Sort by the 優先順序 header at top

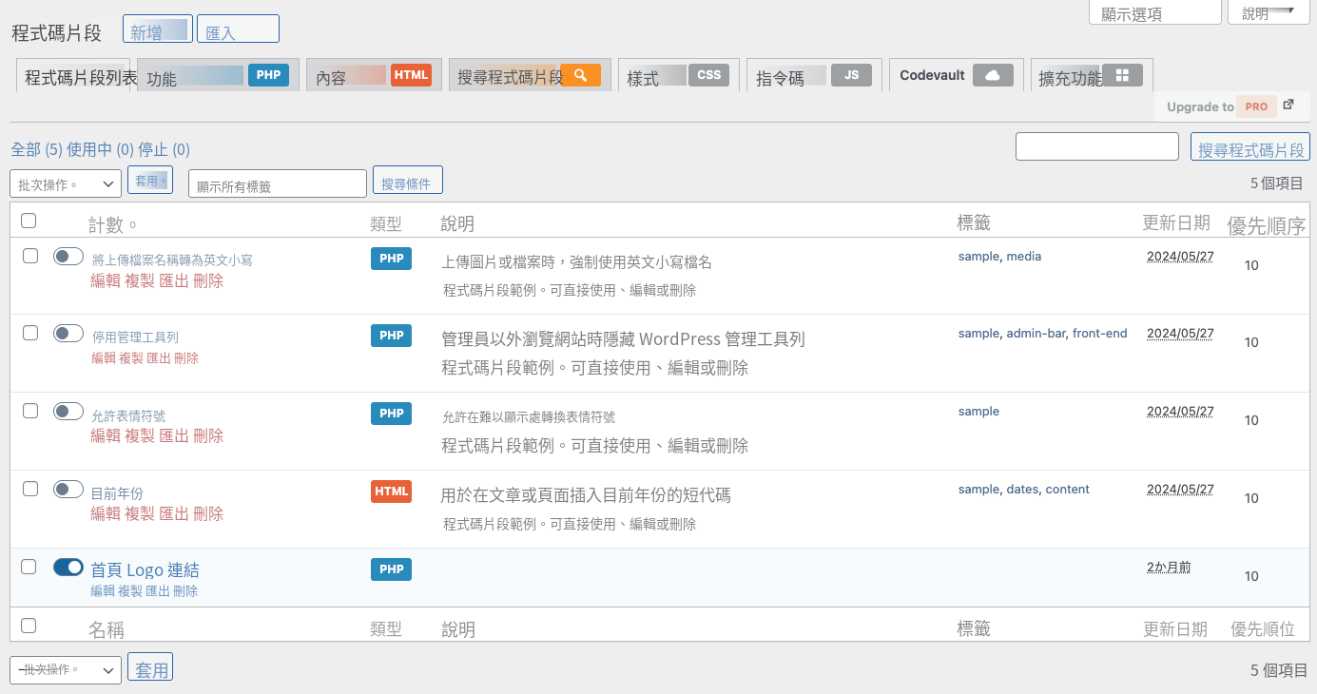pyautogui.click(x=1267, y=225)
